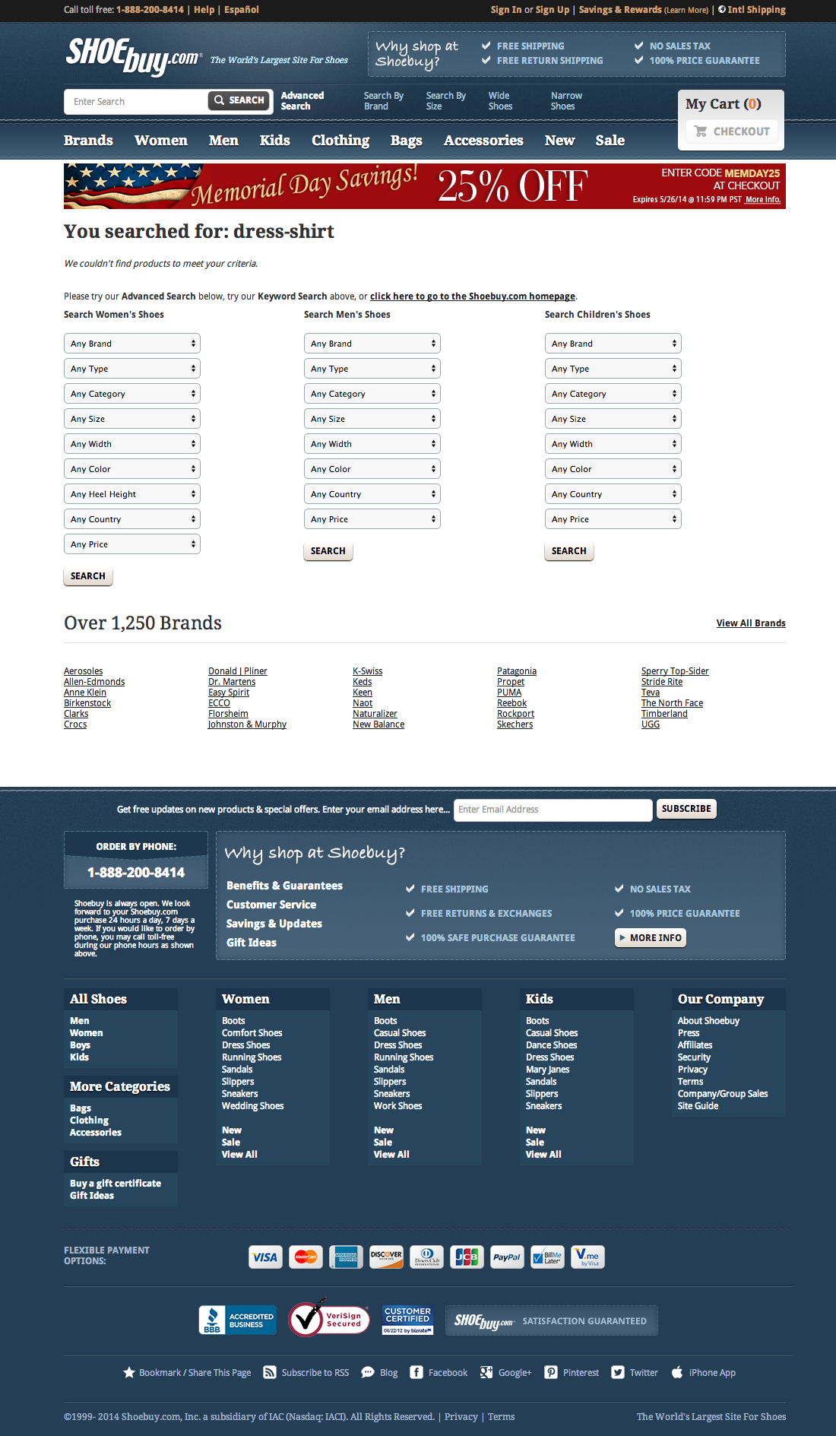Open Men's Any Type dropdown

pos(372,369)
